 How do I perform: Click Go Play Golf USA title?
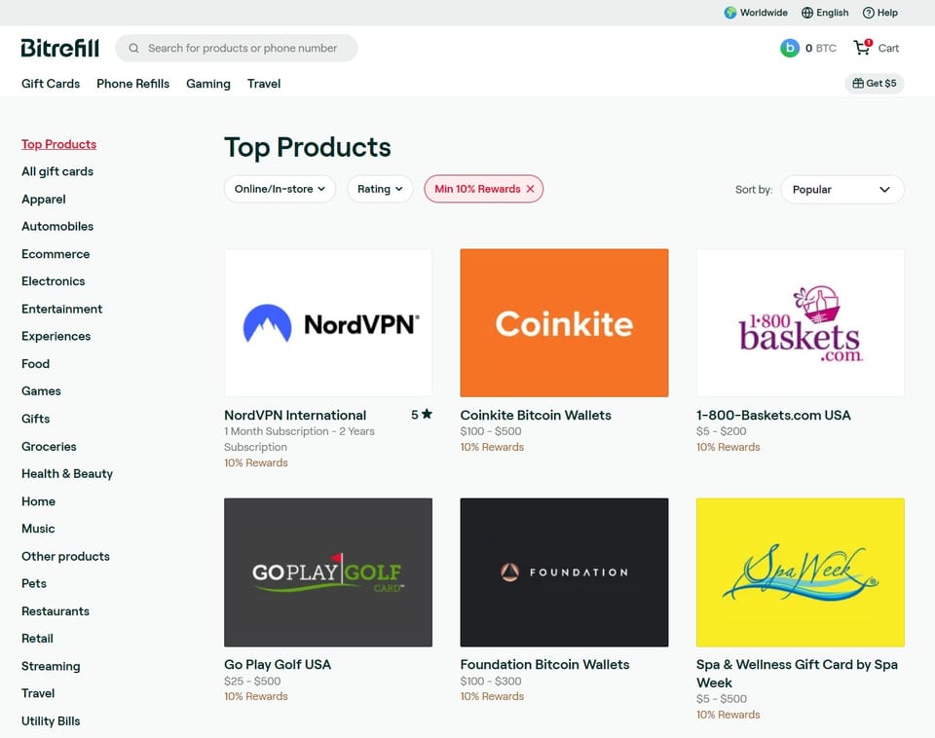coord(278,665)
